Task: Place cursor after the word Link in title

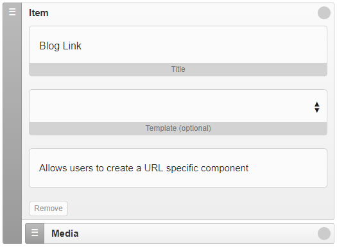Action: click(82, 46)
